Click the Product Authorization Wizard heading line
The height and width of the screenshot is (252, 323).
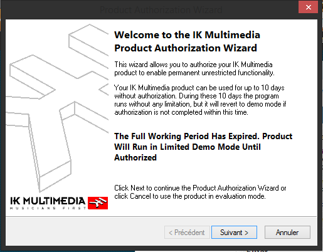pyautogui.click(x=186, y=48)
